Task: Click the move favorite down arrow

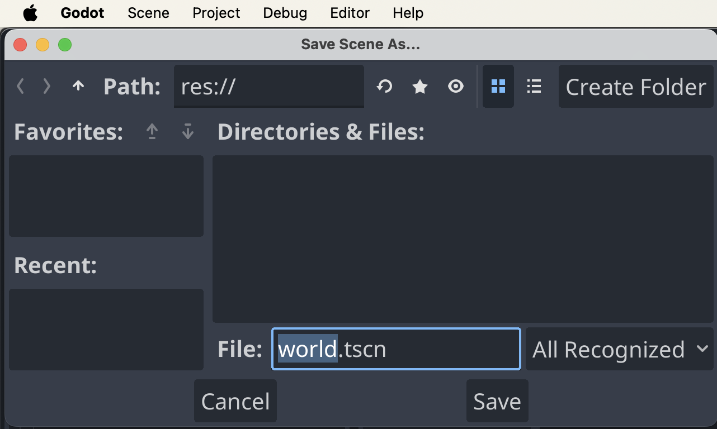Action: pos(188,132)
